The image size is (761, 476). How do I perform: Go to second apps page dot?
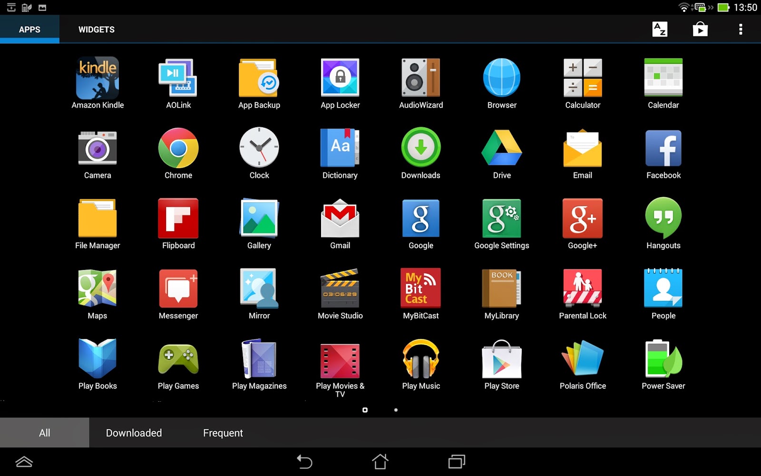coord(396,410)
